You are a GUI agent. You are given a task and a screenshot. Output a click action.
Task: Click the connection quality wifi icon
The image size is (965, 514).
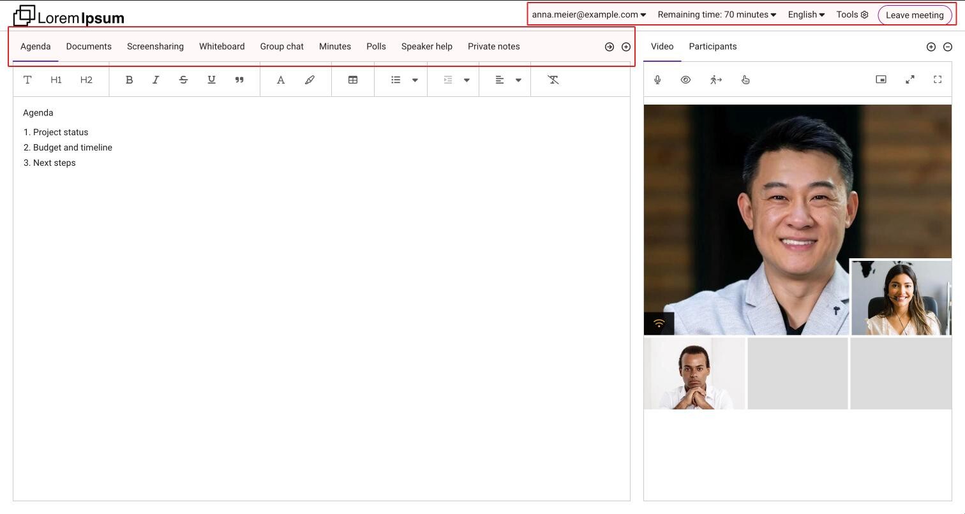(x=659, y=324)
